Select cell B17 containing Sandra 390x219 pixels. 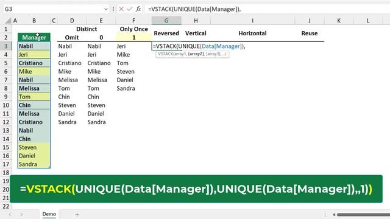coord(34,164)
